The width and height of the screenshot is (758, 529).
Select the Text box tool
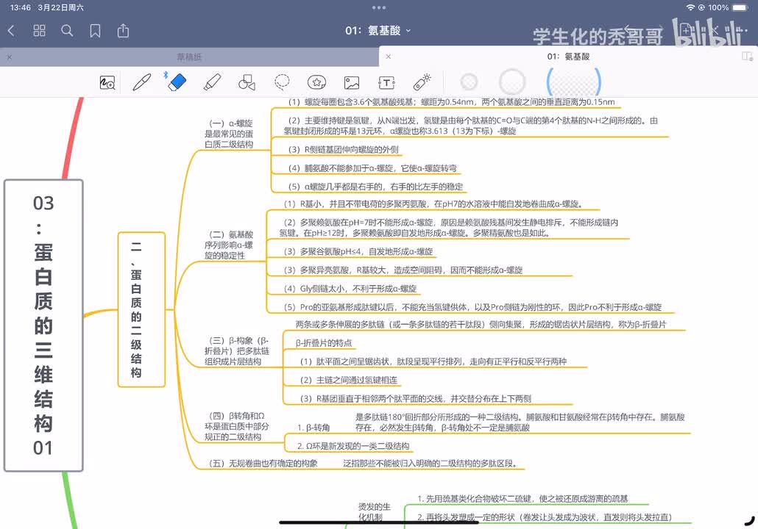[387, 82]
